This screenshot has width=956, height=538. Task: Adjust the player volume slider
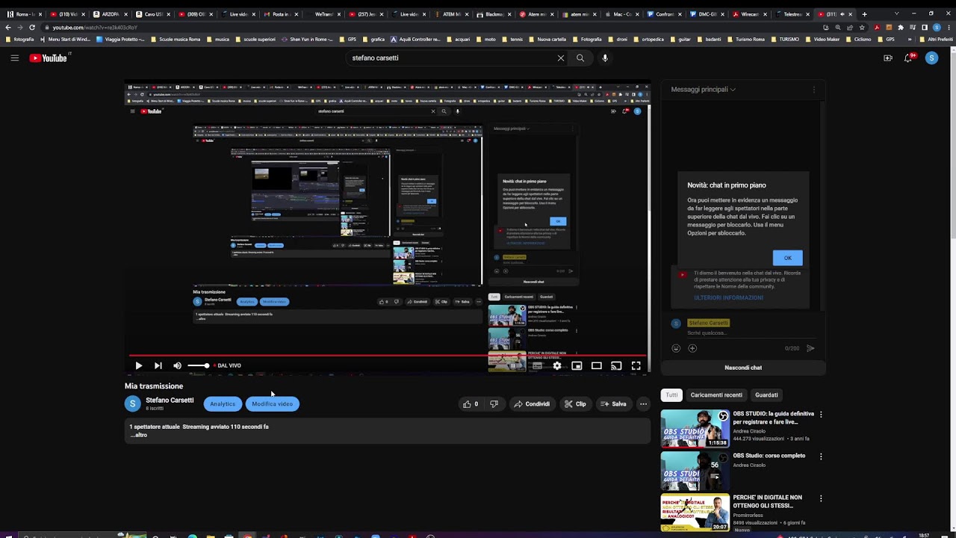pos(198,365)
